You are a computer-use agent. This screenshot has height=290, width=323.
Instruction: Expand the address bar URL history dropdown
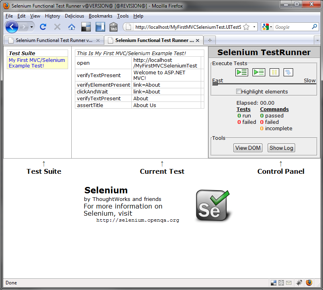(254, 27)
